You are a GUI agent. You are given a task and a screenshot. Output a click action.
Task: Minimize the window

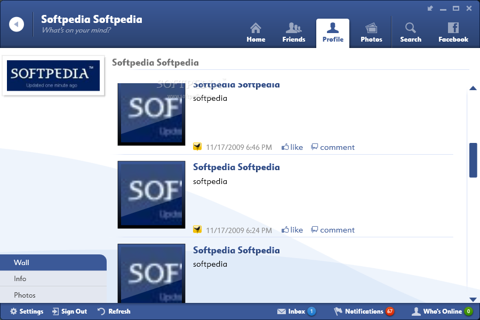443,9
